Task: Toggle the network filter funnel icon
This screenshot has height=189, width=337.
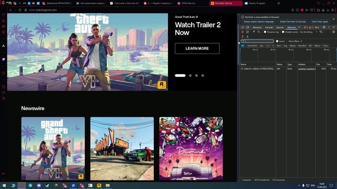Action: coord(254,32)
